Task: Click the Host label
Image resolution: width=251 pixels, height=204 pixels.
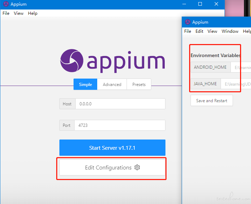Action: (x=67, y=104)
